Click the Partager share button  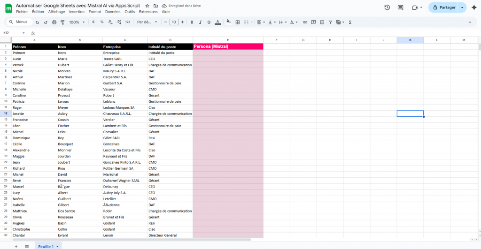443,8
